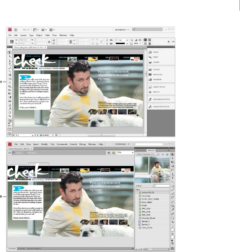Image resolution: width=240 pixels, height=252 pixels.
Task: Select the InDesign Type tool
Action: click(x=10, y=64)
